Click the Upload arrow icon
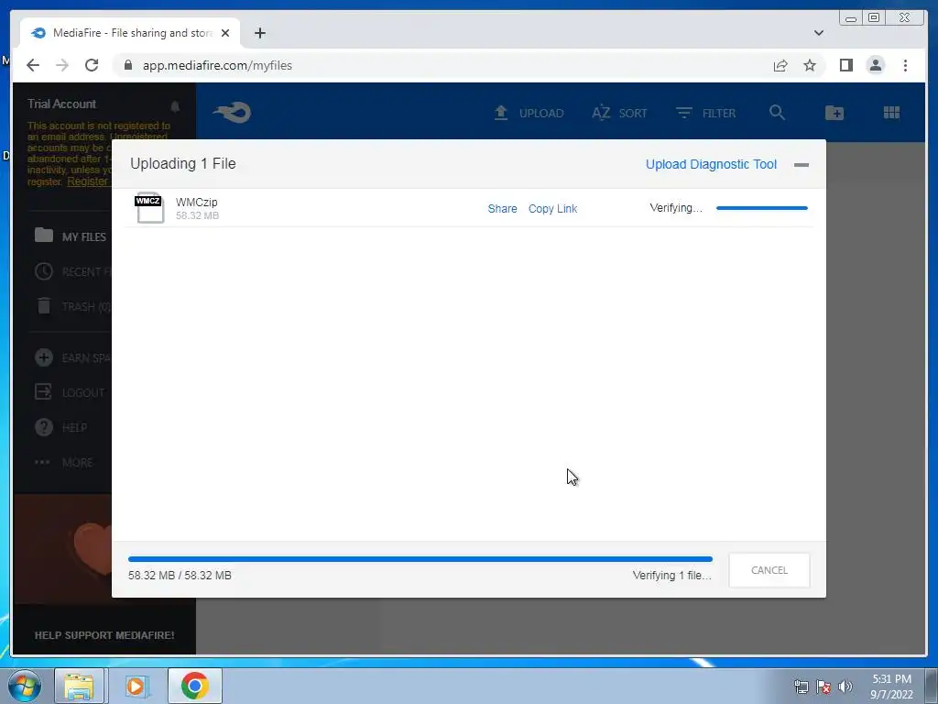The image size is (938, 704). (501, 113)
